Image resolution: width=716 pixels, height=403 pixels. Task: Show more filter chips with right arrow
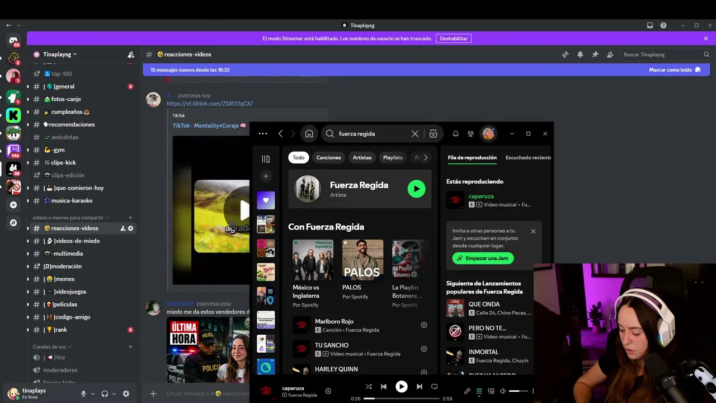426,157
